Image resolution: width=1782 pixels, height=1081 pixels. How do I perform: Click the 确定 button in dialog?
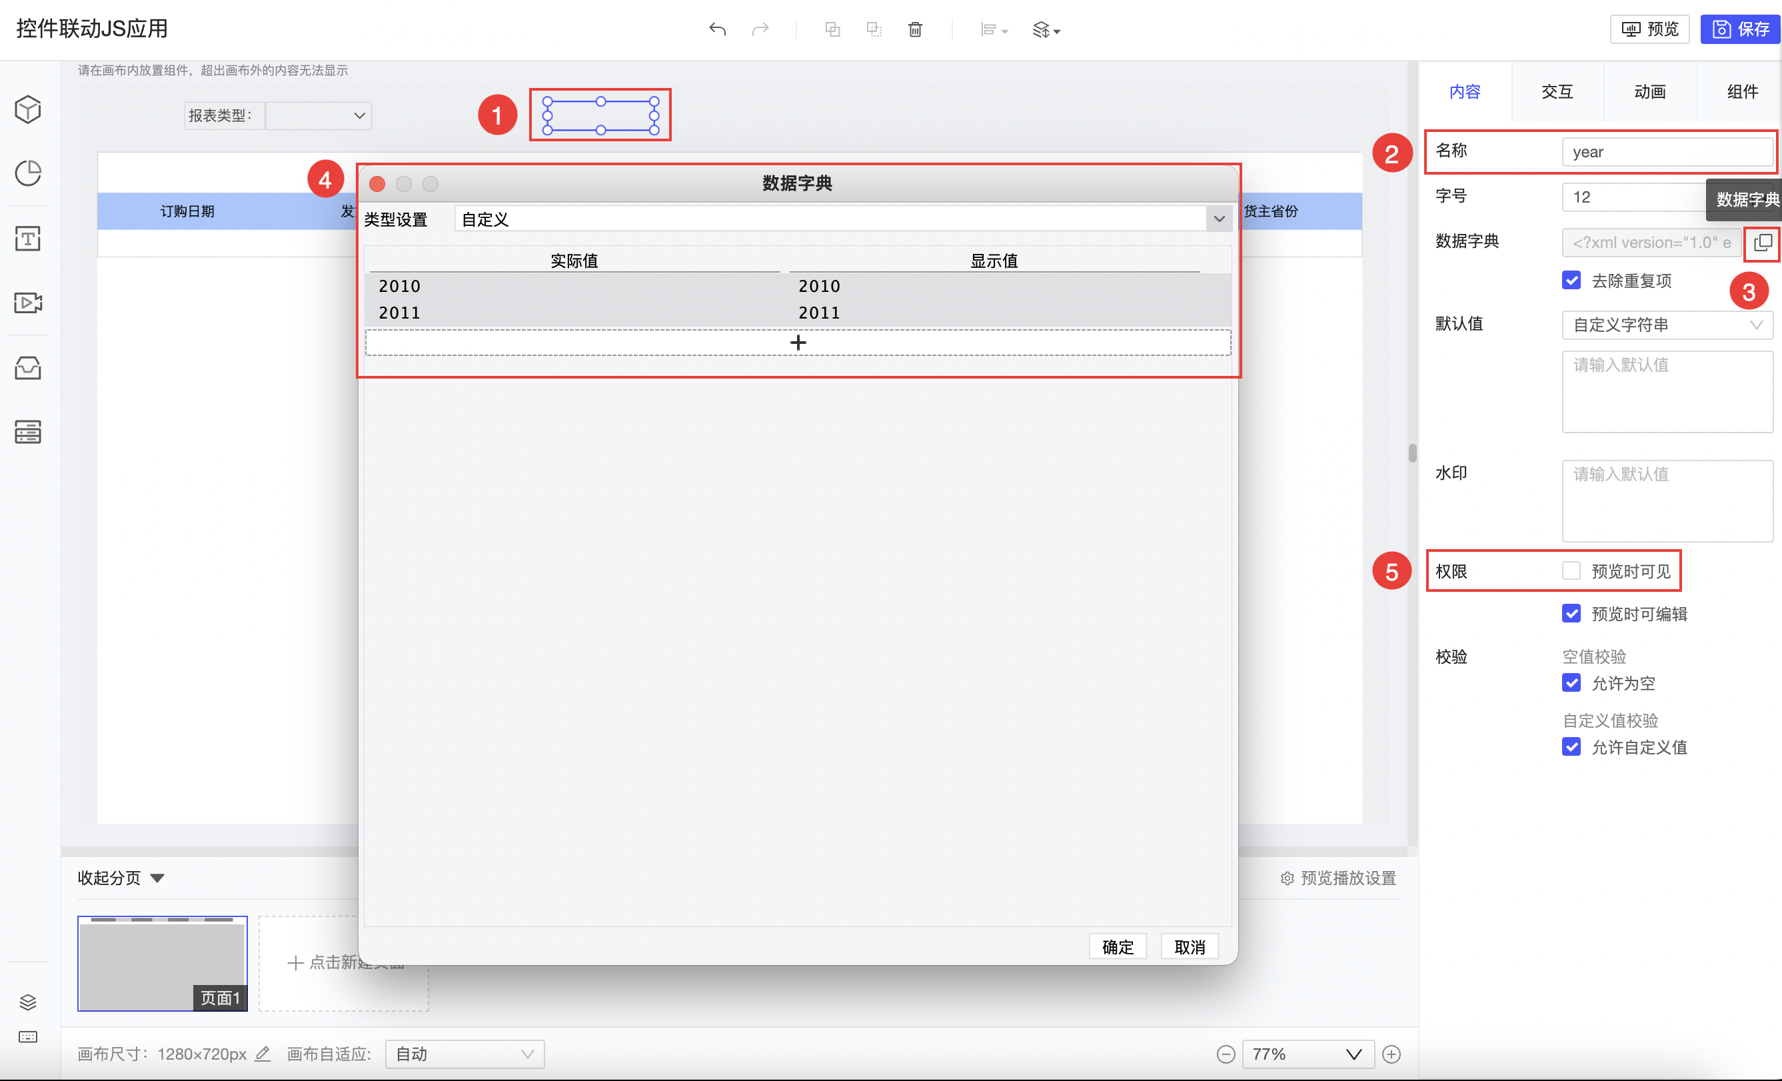coord(1118,946)
